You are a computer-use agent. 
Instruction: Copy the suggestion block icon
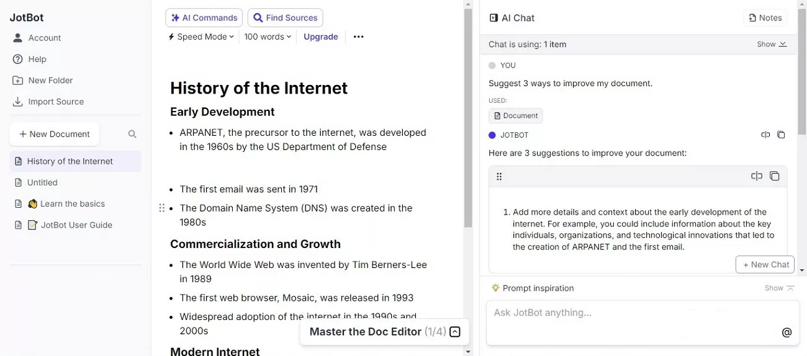click(774, 176)
